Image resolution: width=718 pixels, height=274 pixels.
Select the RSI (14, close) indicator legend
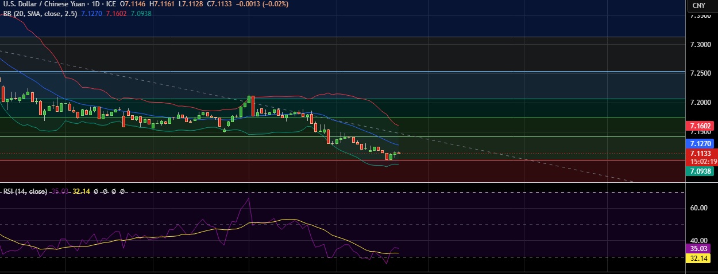coord(25,191)
